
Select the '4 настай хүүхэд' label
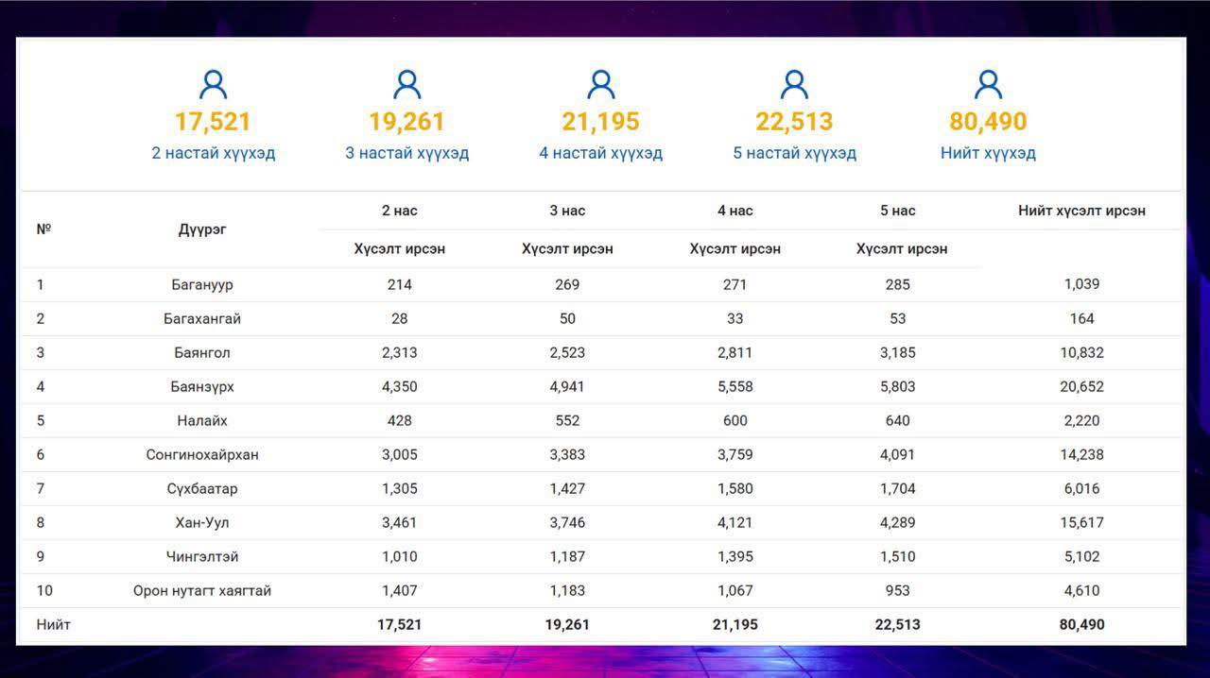tap(601, 153)
